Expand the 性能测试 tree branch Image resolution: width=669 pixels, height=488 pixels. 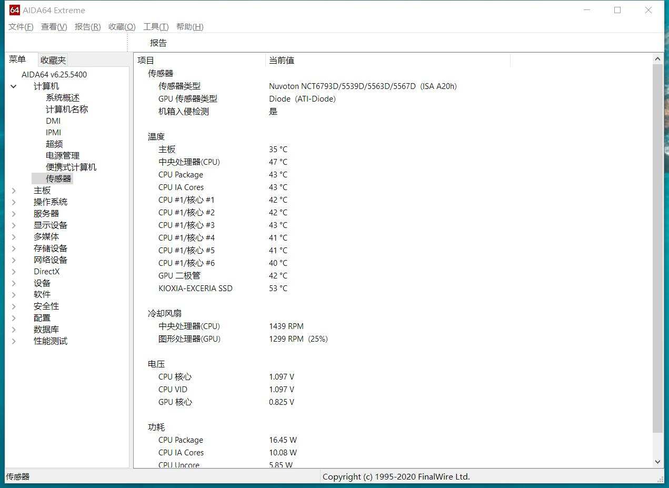[13, 341]
